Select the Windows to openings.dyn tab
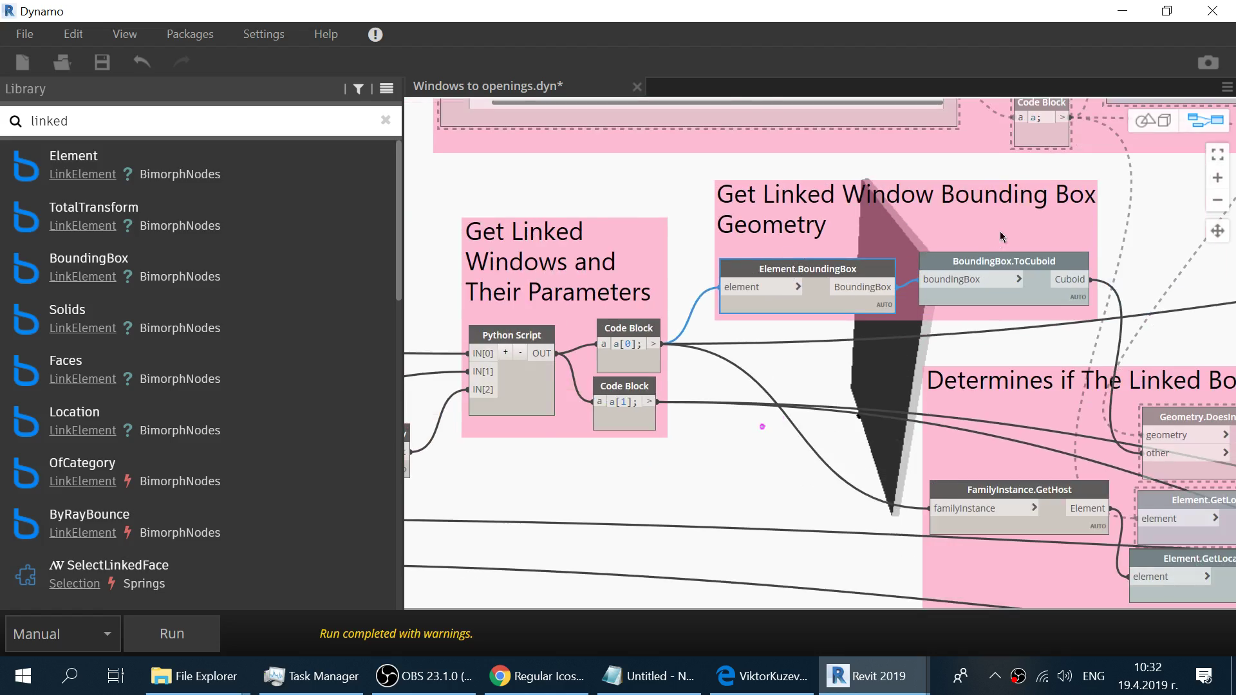 pos(488,86)
